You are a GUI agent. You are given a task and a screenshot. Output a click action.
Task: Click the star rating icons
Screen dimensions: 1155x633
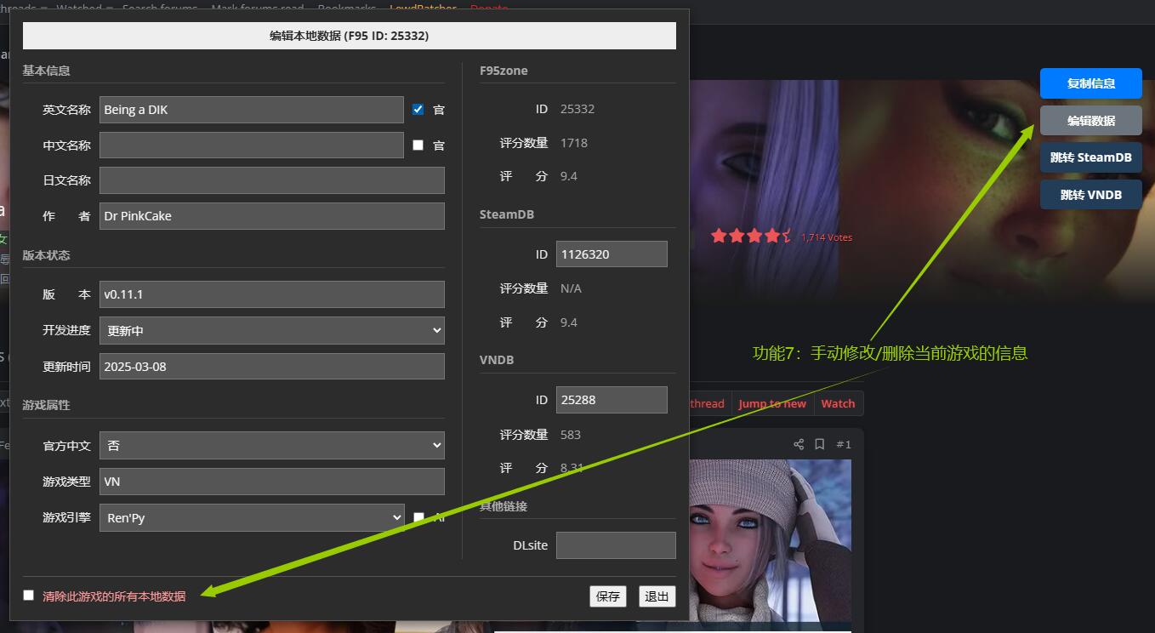[751, 236]
